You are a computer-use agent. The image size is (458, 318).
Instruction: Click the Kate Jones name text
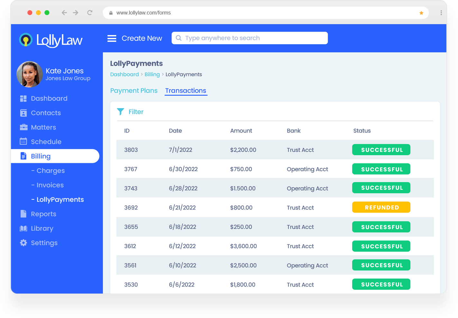[65, 71]
